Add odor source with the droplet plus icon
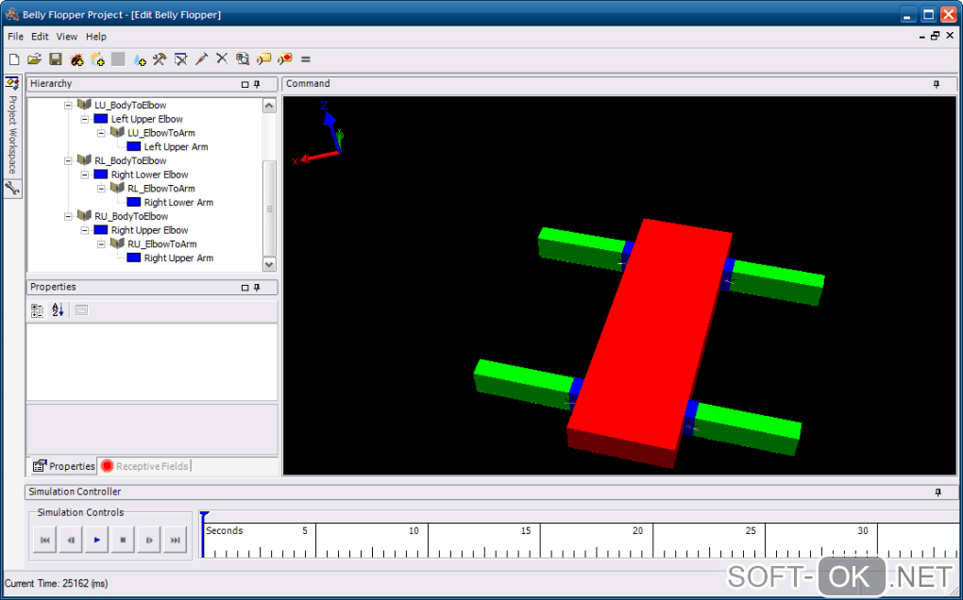This screenshot has height=600, width=963. (x=140, y=59)
